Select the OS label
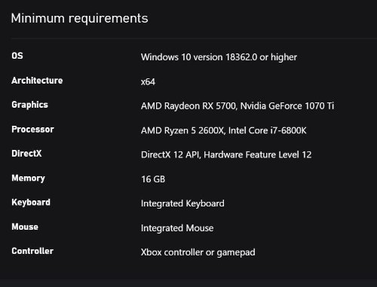The image size is (377, 287). pyautogui.click(x=17, y=56)
